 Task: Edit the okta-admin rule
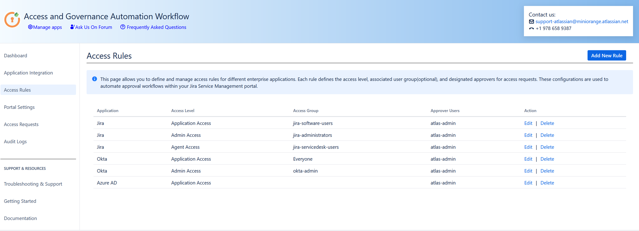[x=528, y=171]
